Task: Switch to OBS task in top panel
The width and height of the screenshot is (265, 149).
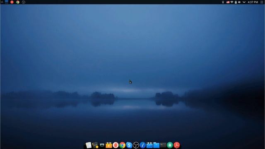Action: click(24, 2)
